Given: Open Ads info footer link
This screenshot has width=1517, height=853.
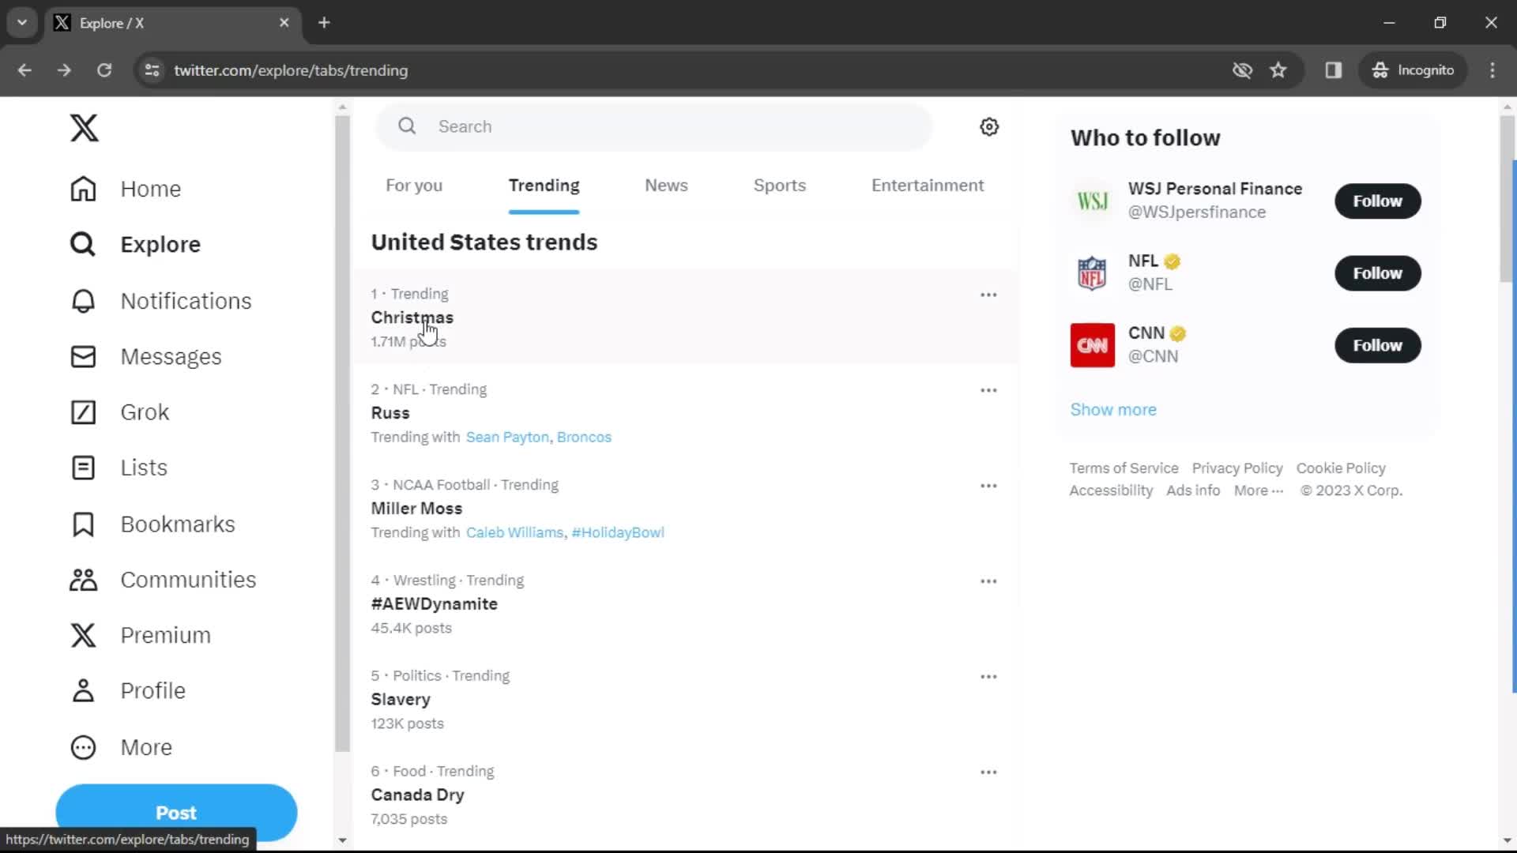Looking at the screenshot, I should tap(1193, 490).
